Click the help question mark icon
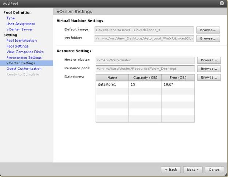 pos(222,3)
